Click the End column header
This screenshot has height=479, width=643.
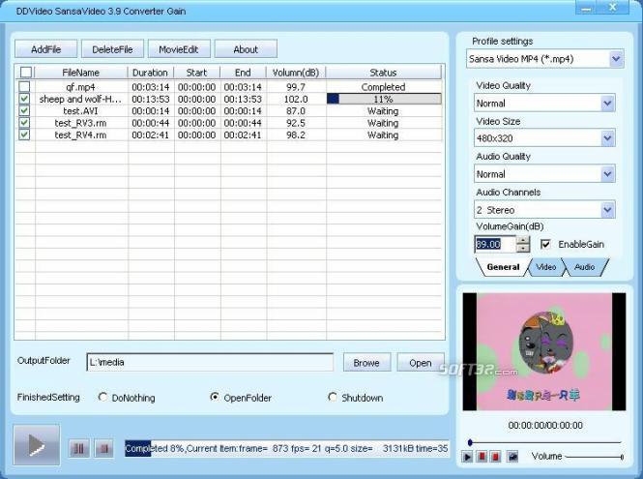point(243,73)
